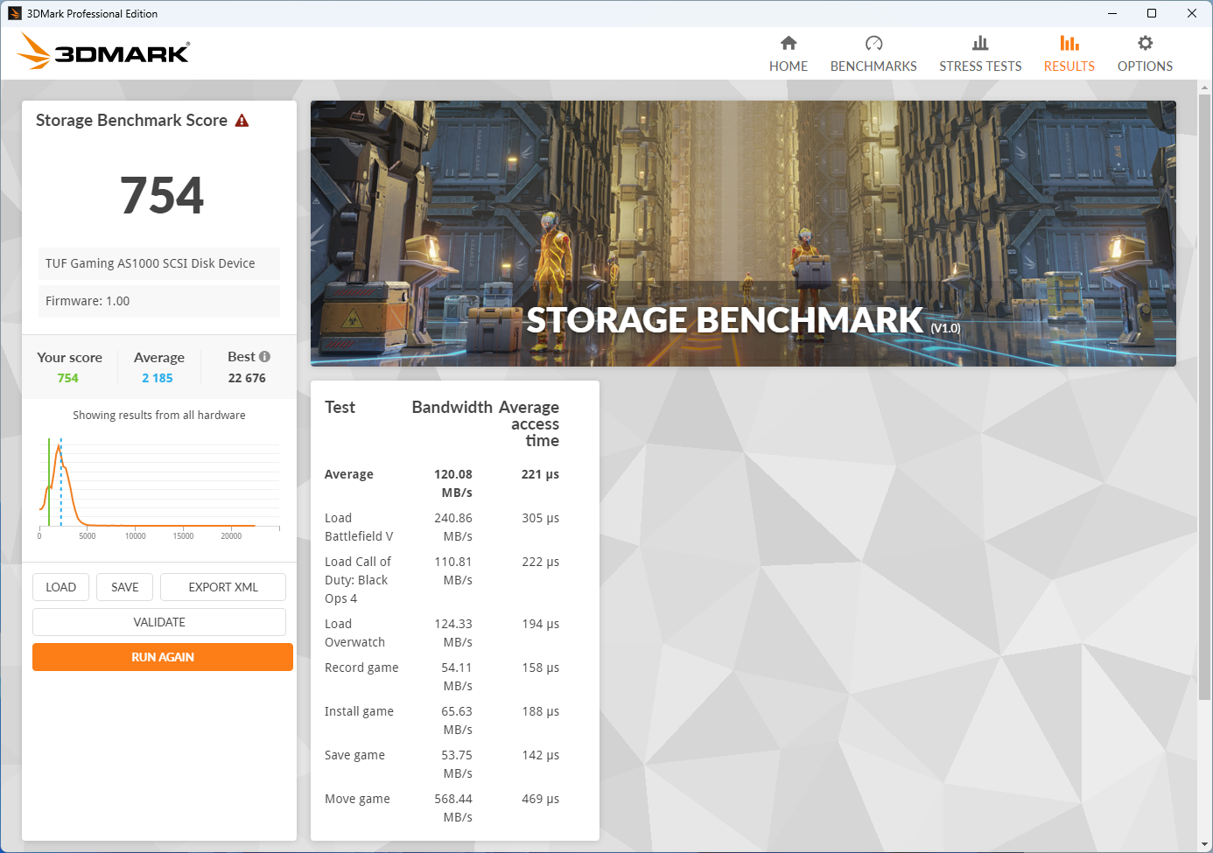Click the LOAD button
Screen dimensions: 1213x853
click(61, 587)
